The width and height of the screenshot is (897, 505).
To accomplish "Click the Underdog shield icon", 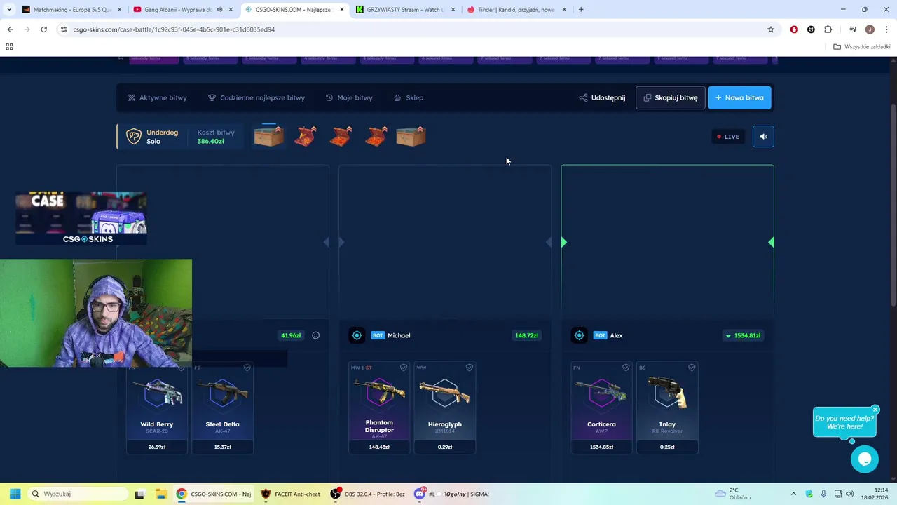I will (x=134, y=136).
